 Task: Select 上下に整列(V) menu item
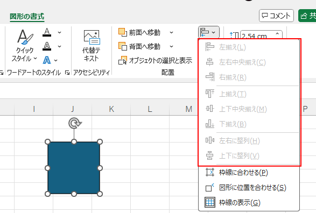[249, 155]
